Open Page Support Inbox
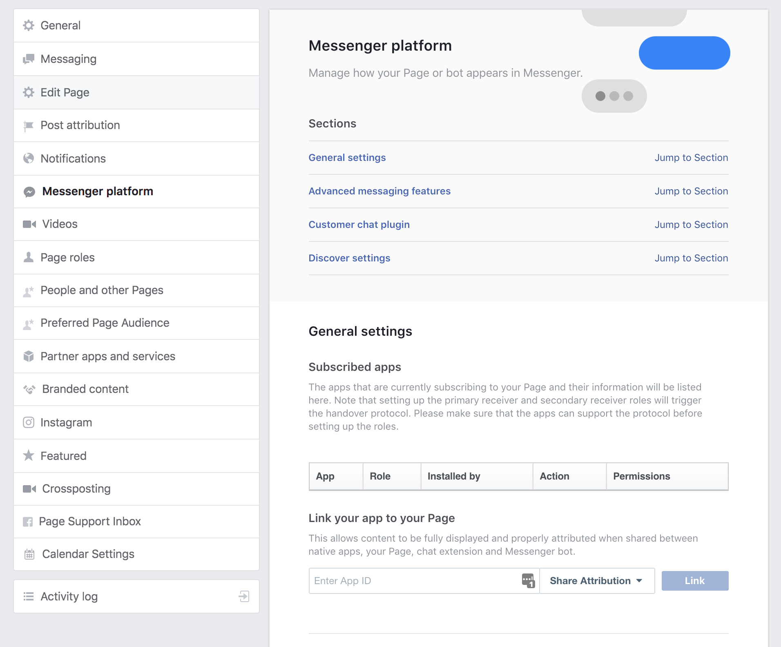781x647 pixels. 136,522
